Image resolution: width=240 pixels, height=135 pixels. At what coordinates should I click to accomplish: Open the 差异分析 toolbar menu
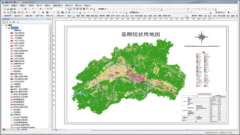click(61, 16)
